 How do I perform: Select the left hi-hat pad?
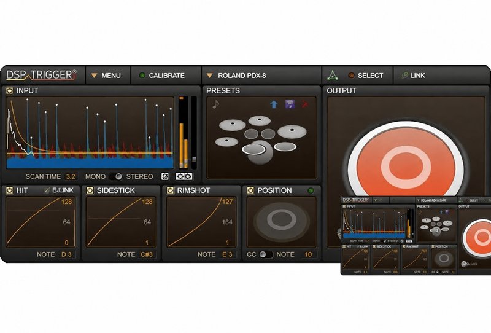pos(226,142)
